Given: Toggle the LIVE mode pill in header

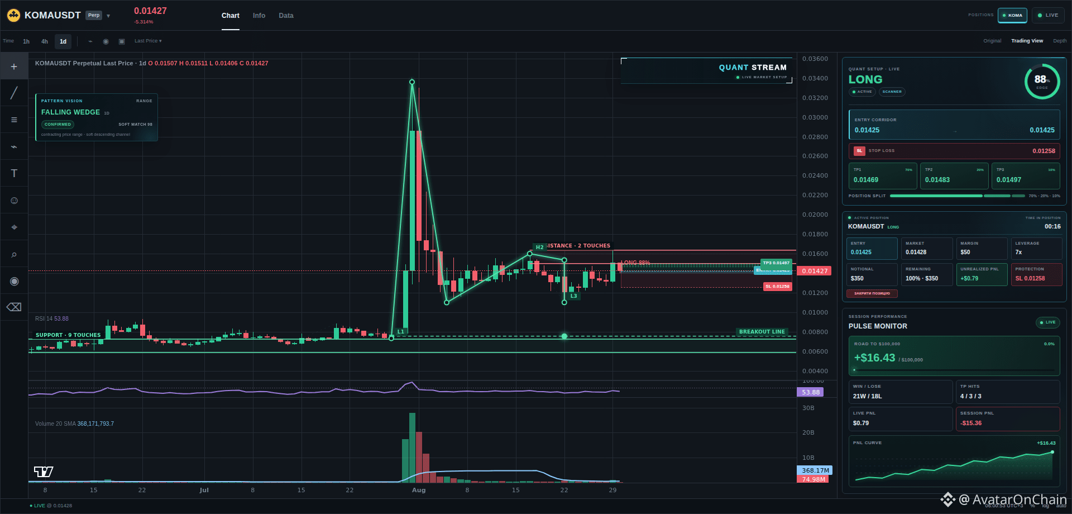Looking at the screenshot, I should (1048, 15).
